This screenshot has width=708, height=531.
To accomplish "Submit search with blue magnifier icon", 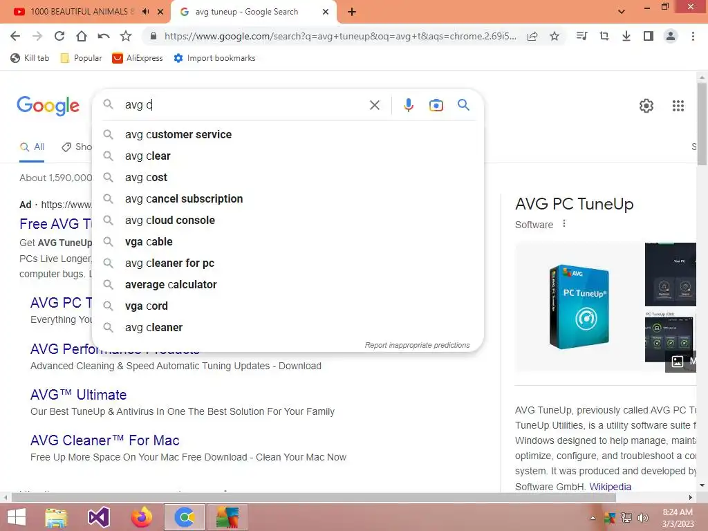I will (x=463, y=105).
